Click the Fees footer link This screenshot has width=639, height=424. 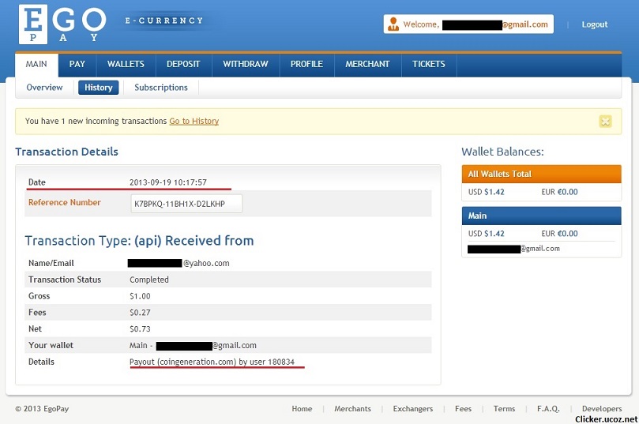click(x=463, y=408)
